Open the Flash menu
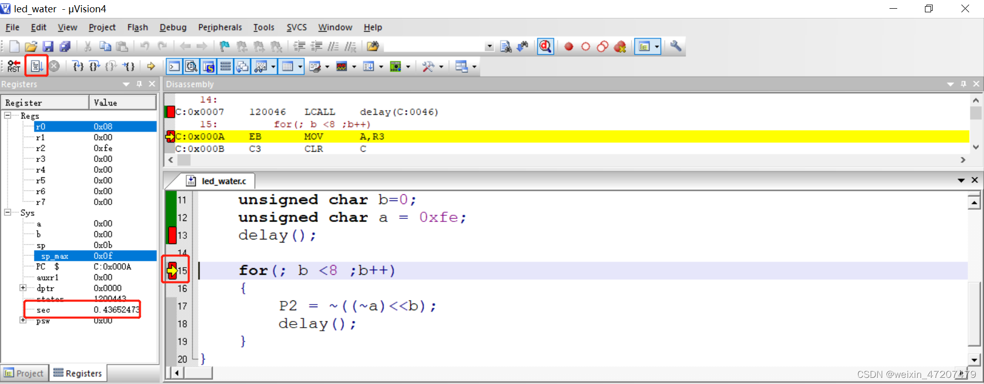984x384 pixels. tap(137, 27)
